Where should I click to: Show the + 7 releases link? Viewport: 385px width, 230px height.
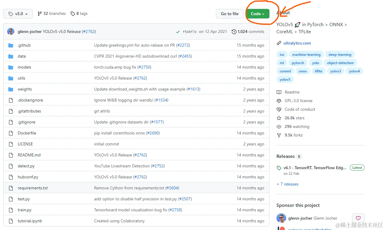point(288,184)
